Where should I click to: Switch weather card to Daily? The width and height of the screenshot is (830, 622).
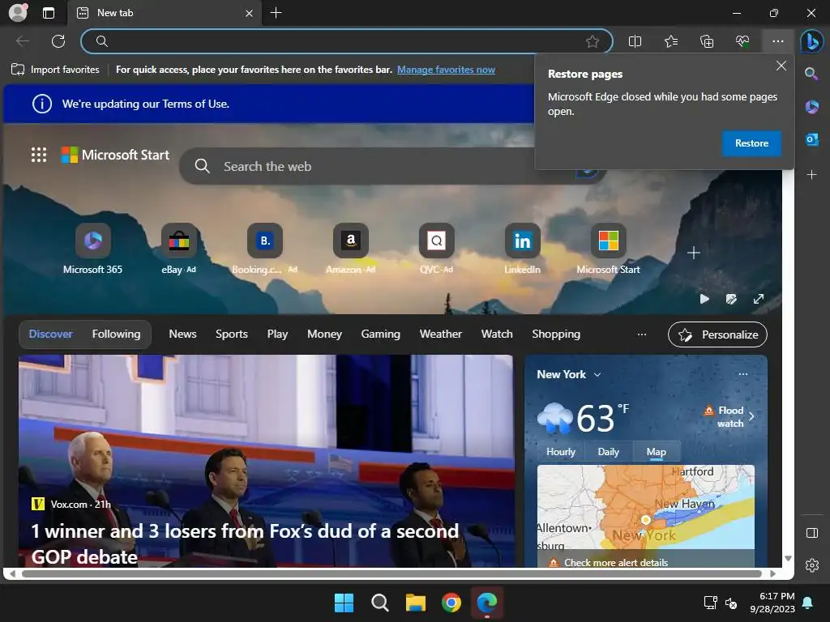click(608, 452)
